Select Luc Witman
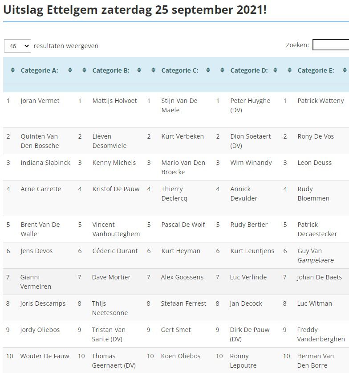349x373 pixels. (x=315, y=303)
